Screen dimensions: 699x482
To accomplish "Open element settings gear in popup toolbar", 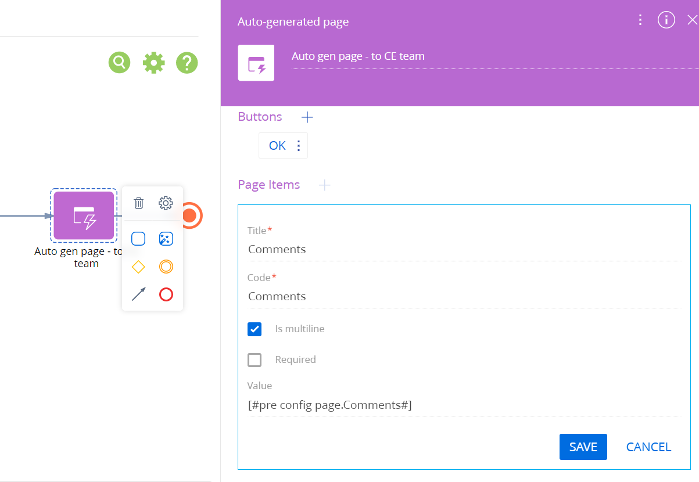I will (x=166, y=203).
